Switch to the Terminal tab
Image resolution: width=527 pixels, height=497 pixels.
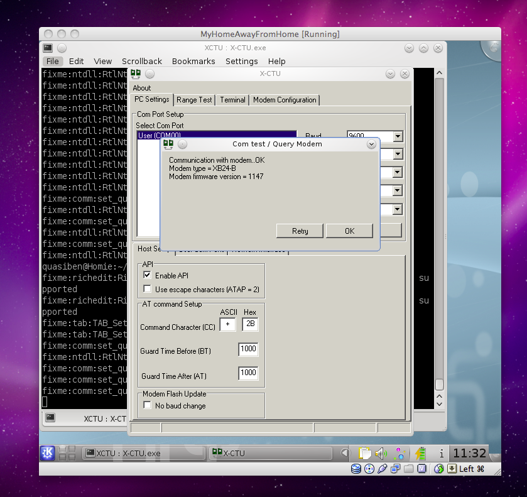click(232, 100)
